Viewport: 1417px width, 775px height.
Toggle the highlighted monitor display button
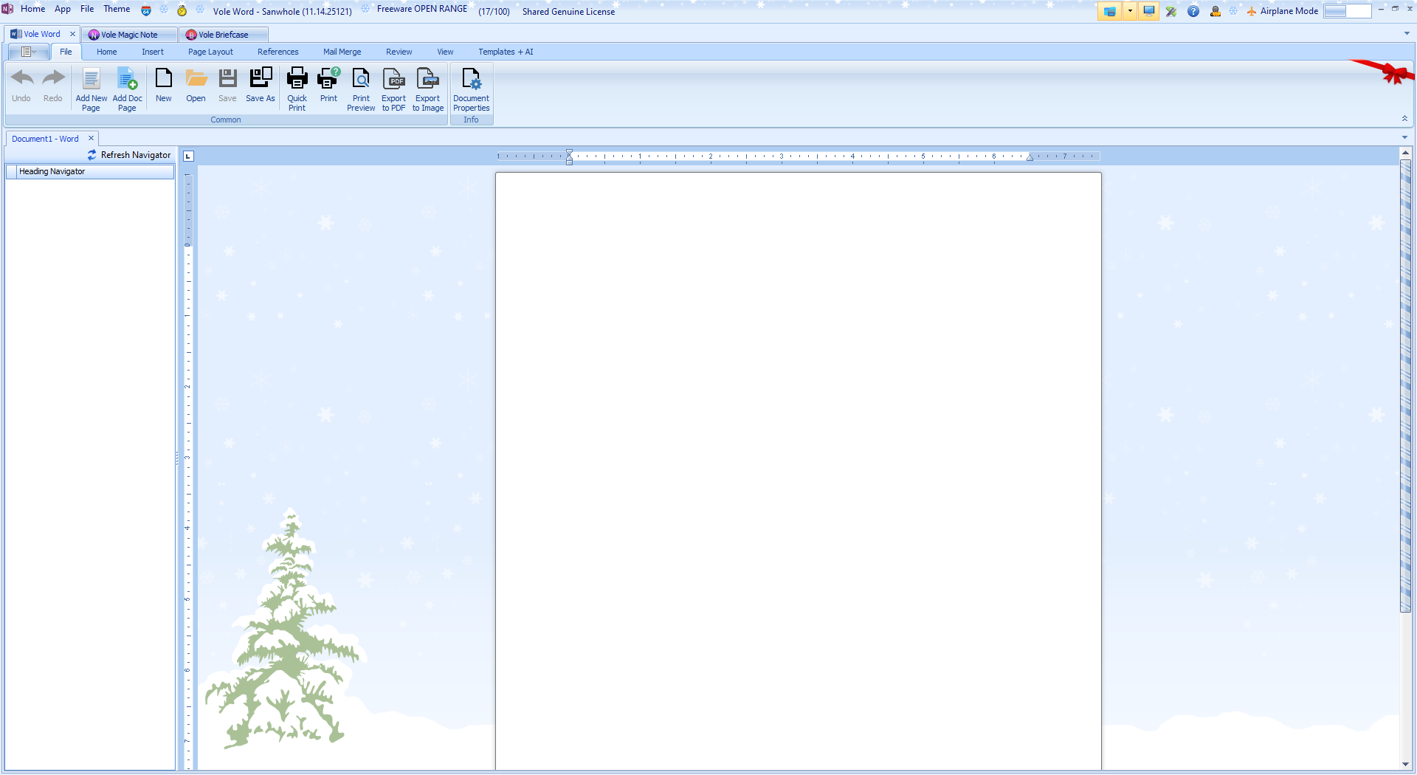coord(1149,11)
